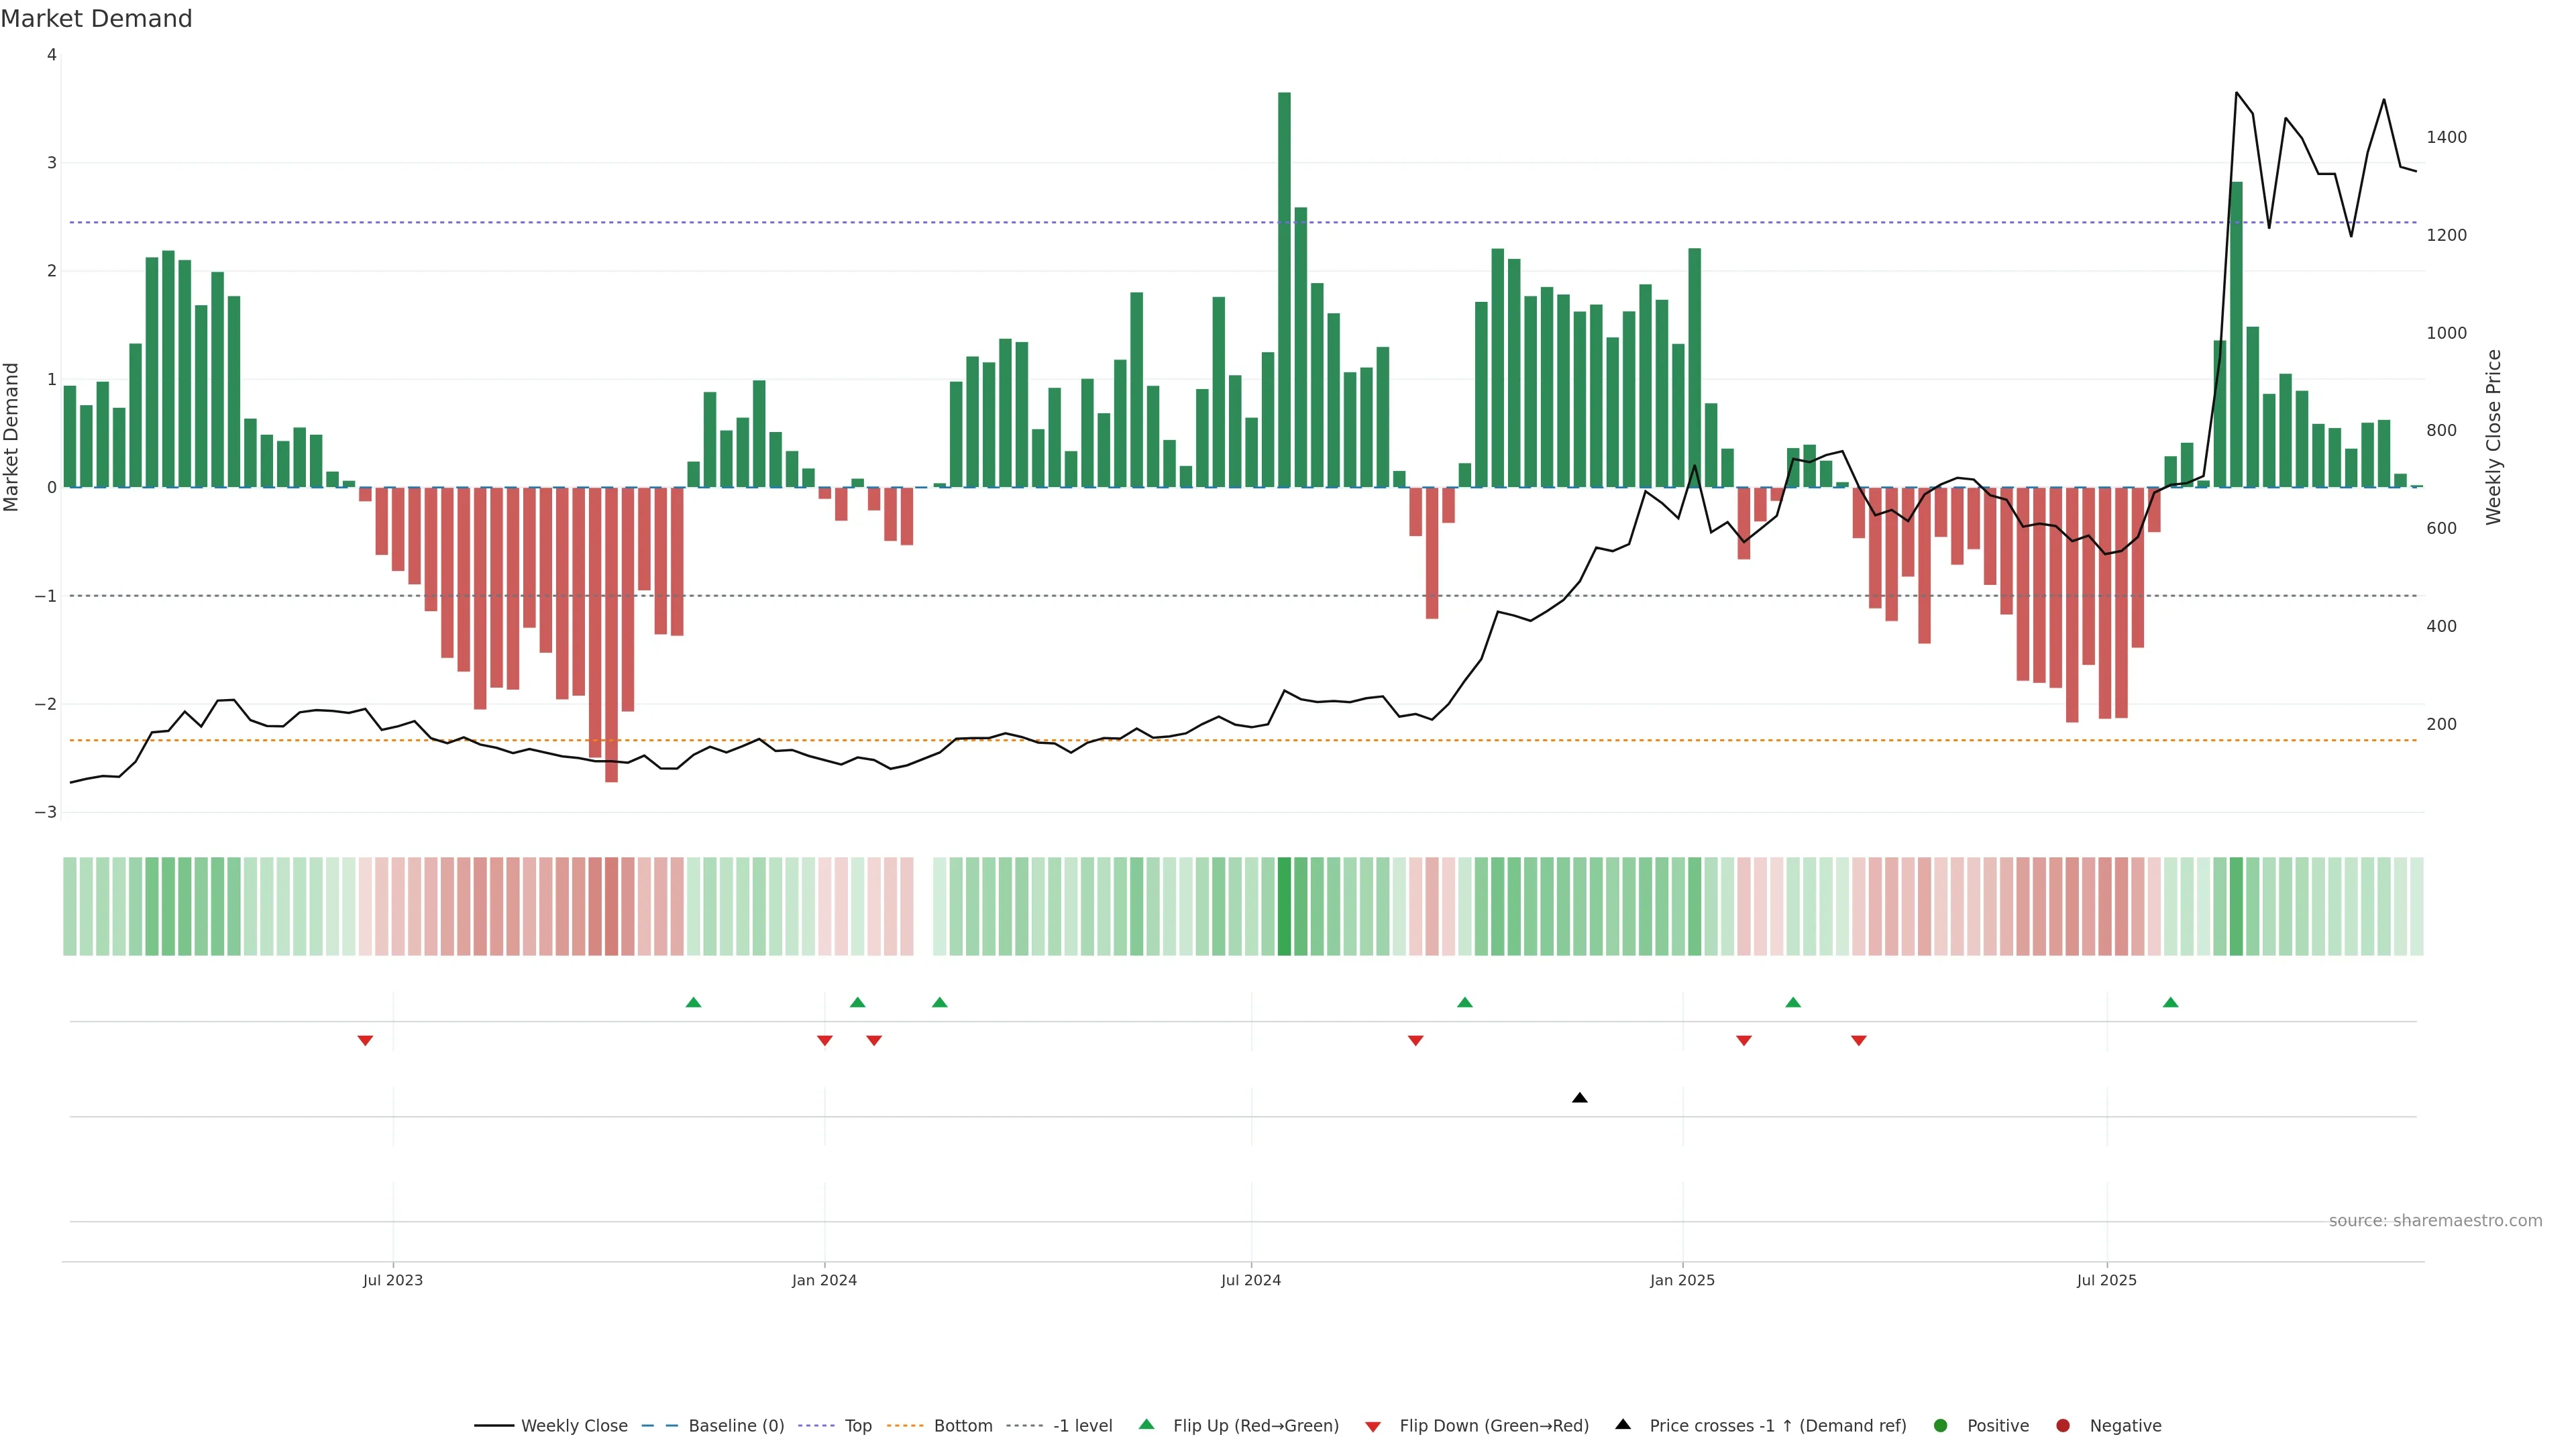
Task: Click the last green Flip Up triangle marker
Action: [2170, 1002]
